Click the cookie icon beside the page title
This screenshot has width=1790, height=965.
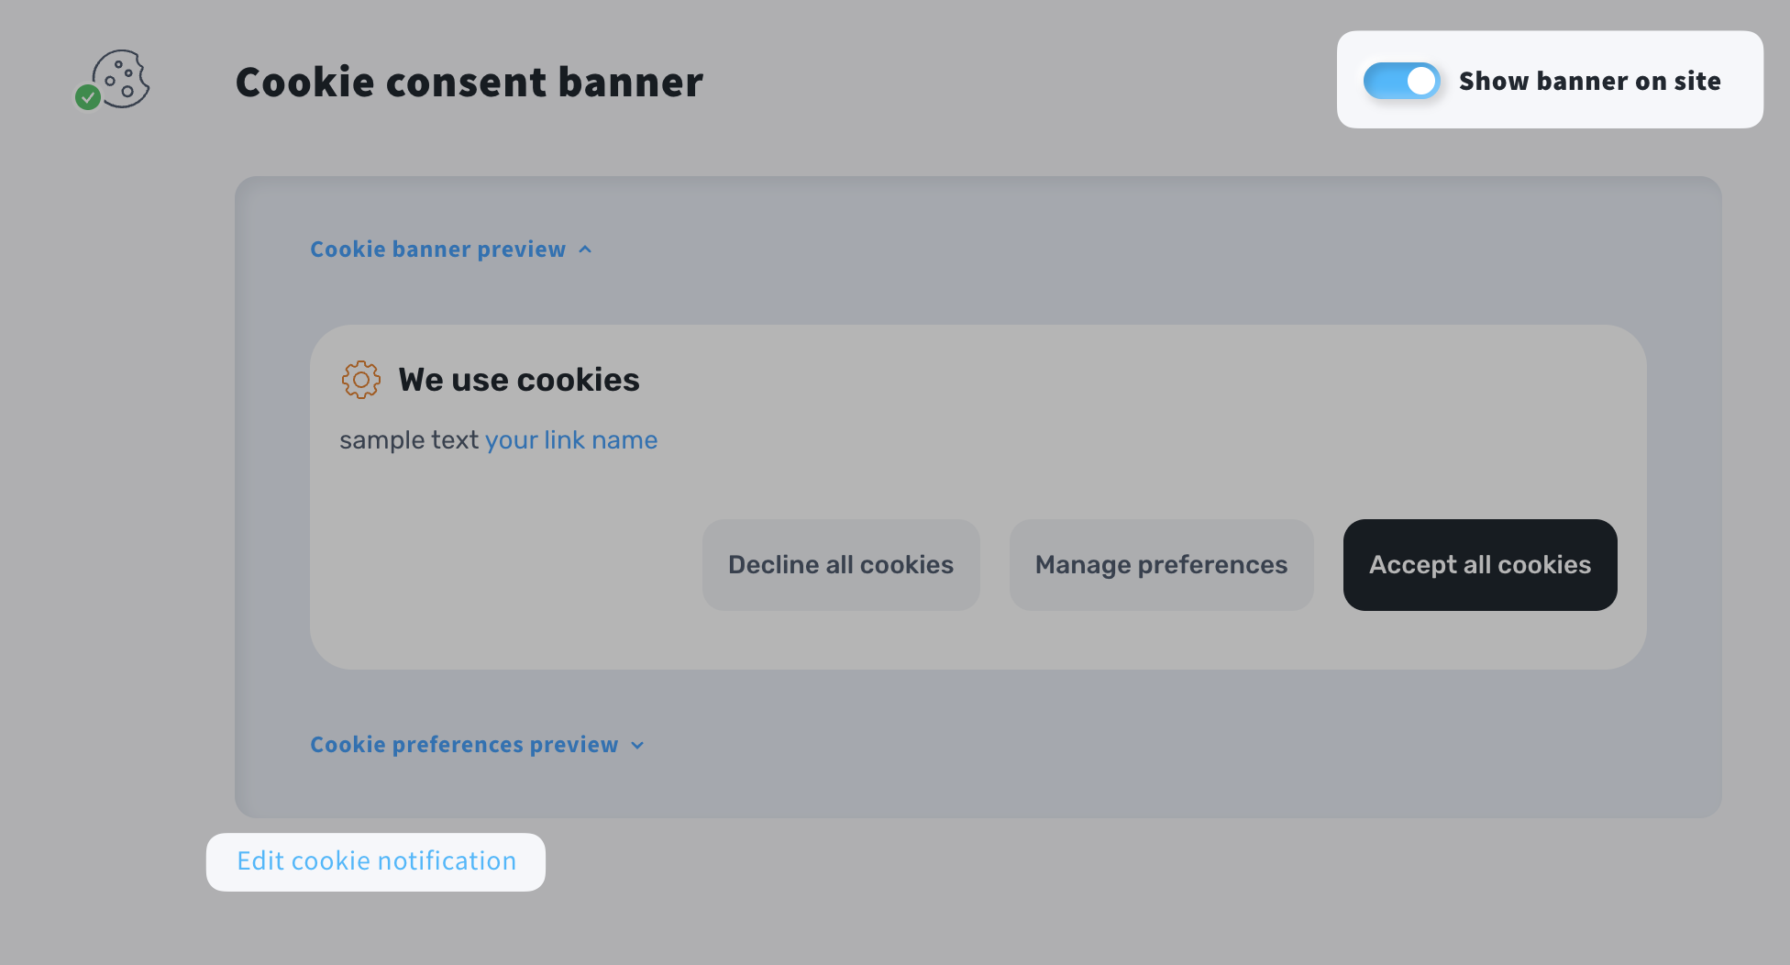pyautogui.click(x=123, y=78)
